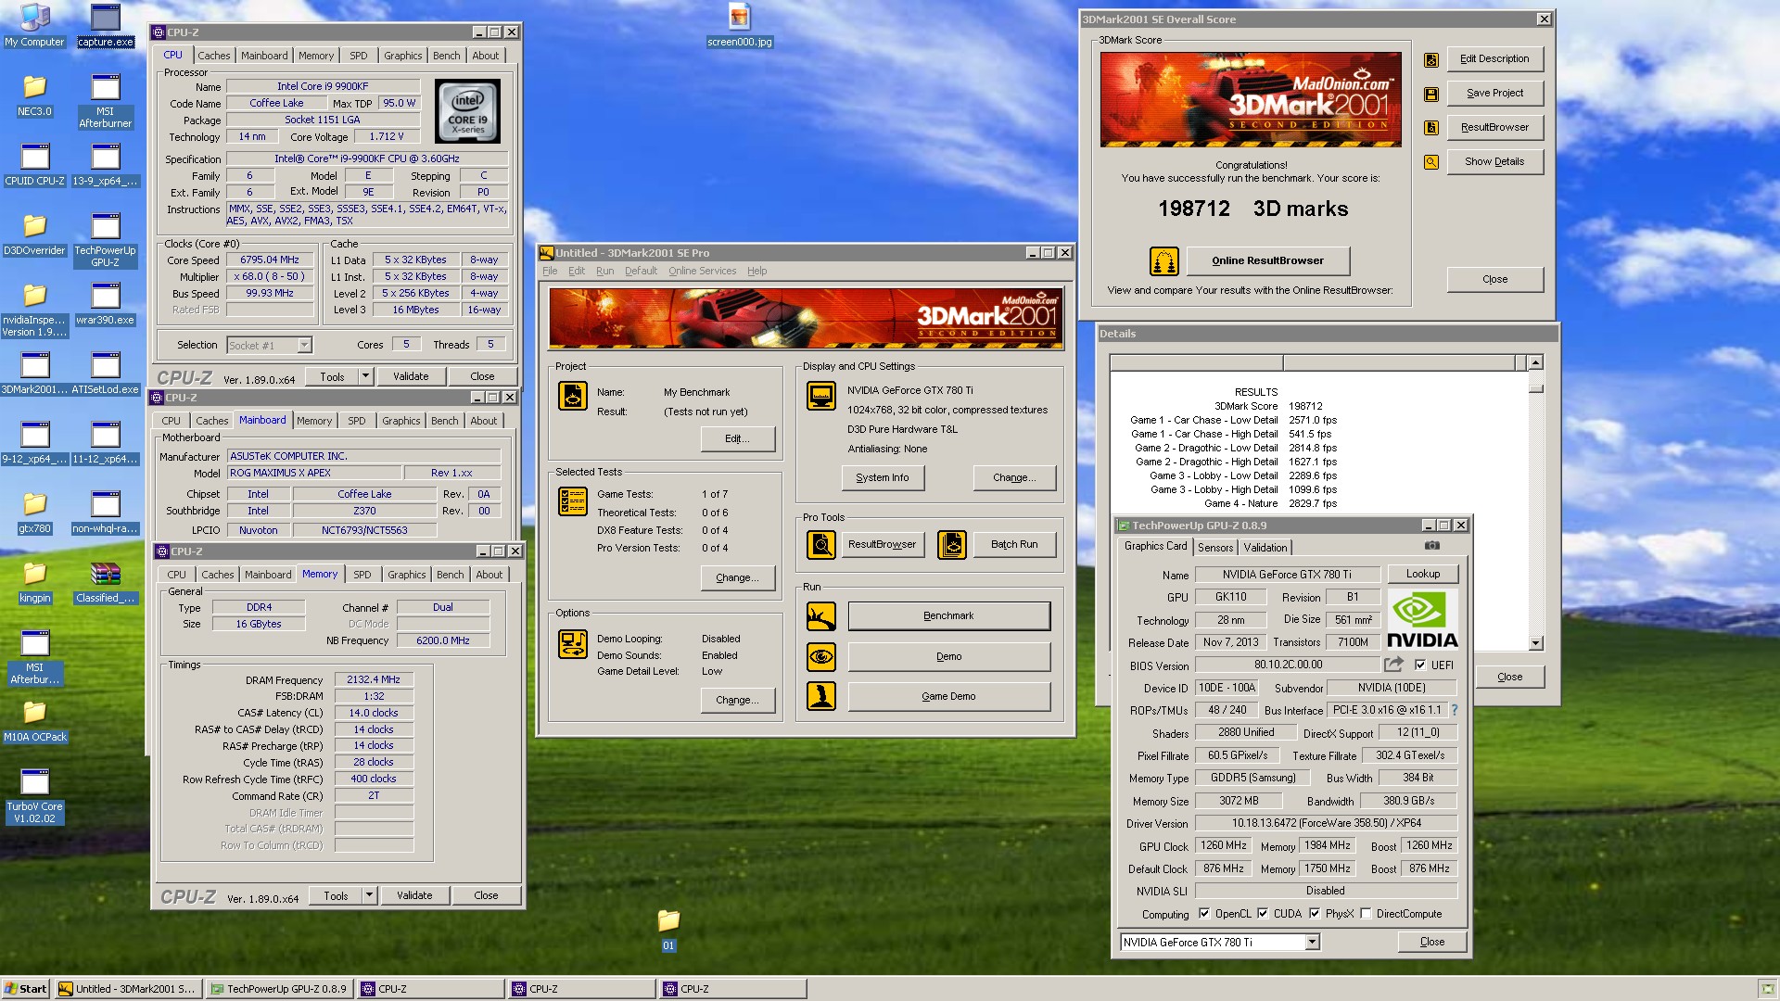Image resolution: width=1780 pixels, height=1001 pixels.
Task: Click the Demo eye icon in 3DMark
Action: [821, 657]
